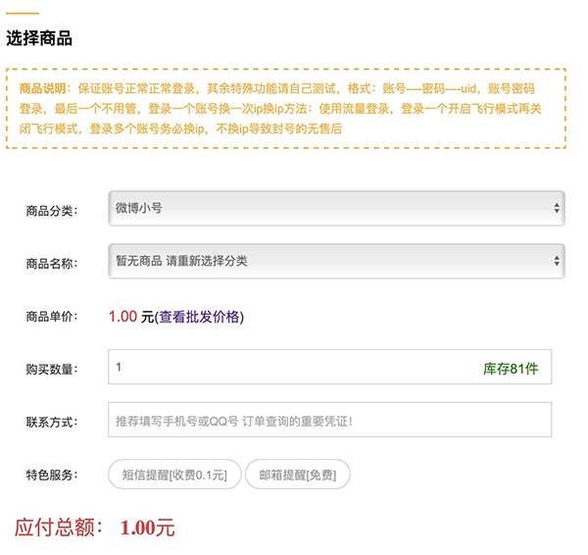Click the 联系方式 contact input field

click(329, 421)
